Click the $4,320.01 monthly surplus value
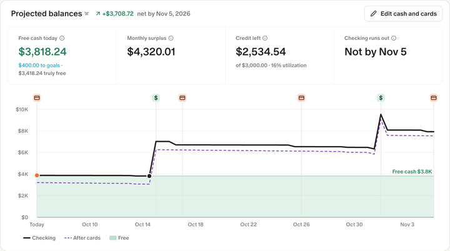450x251 pixels. click(x=151, y=52)
